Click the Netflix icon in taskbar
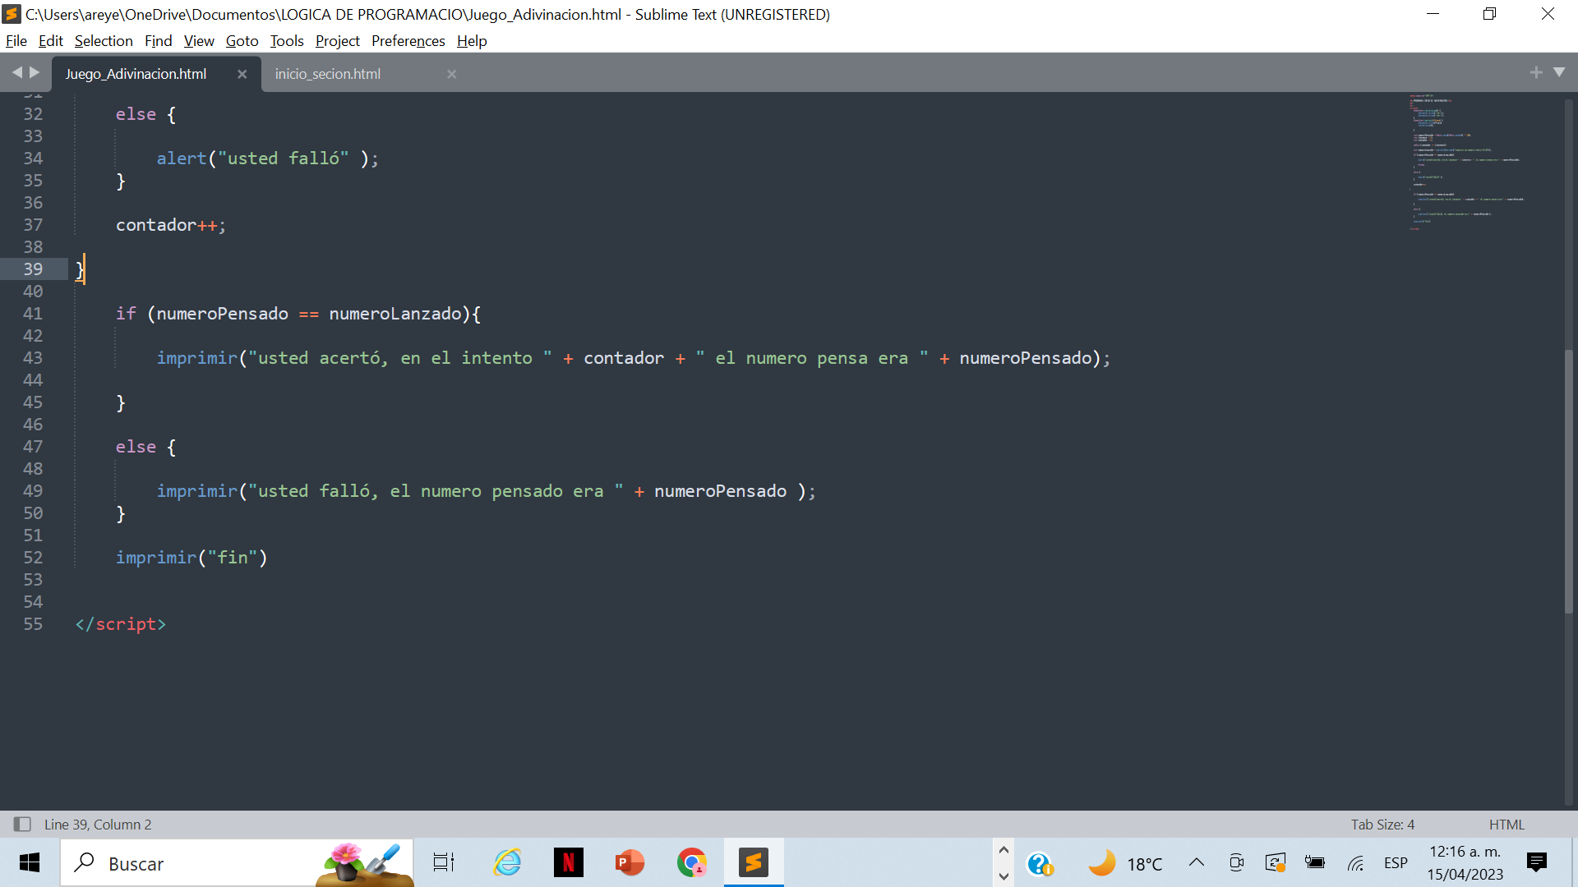 (x=568, y=863)
